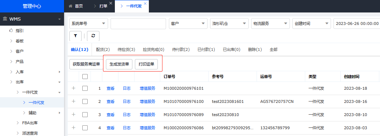Check the box for order M100020000976101

(x=85, y=88)
